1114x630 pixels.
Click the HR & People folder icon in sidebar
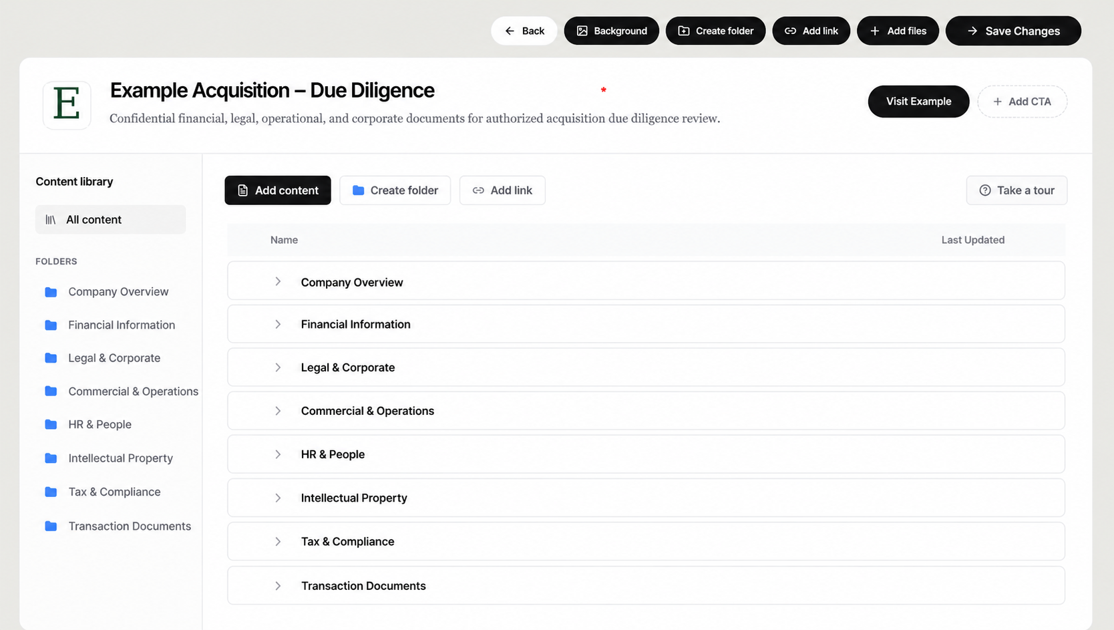coord(51,425)
